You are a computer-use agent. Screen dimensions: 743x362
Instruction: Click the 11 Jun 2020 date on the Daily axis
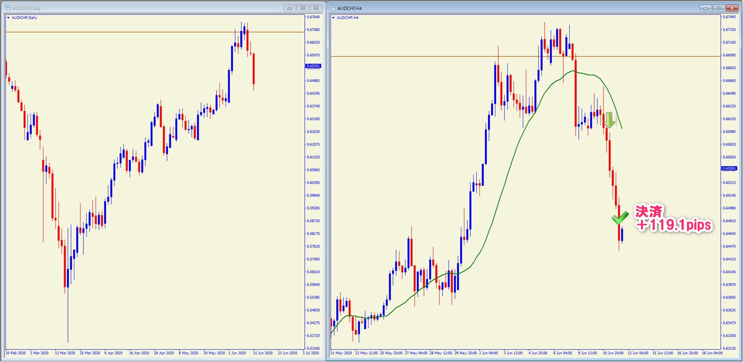pyautogui.click(x=263, y=353)
